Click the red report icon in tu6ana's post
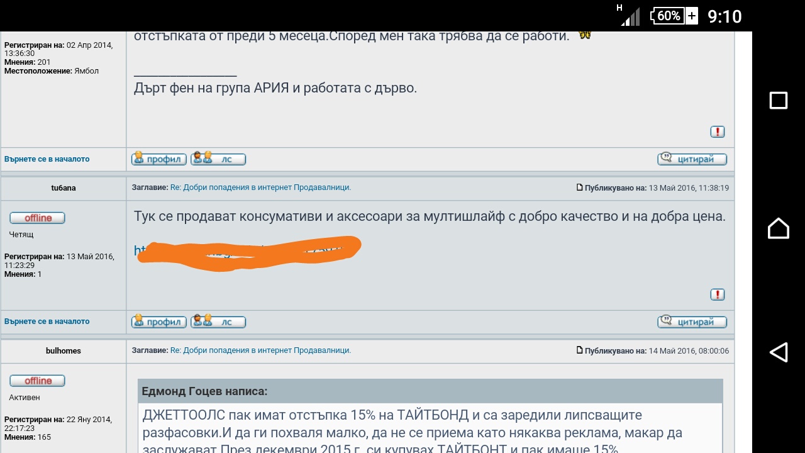Image resolution: width=805 pixels, height=453 pixels. tap(717, 294)
